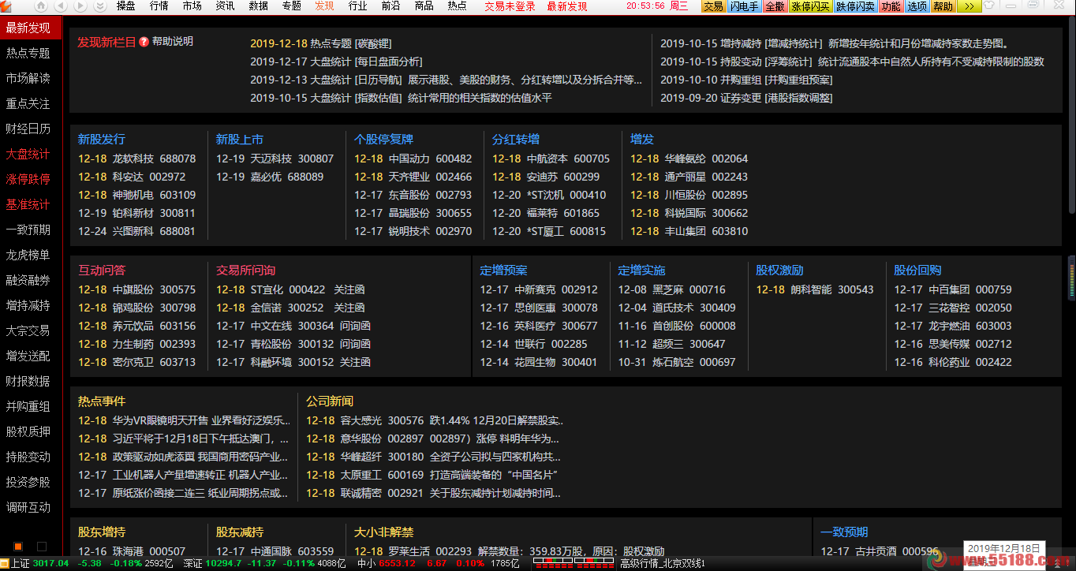This screenshot has width=1076, height=571.
Task: Open the 行业 menu
Action: pyautogui.click(x=357, y=6)
